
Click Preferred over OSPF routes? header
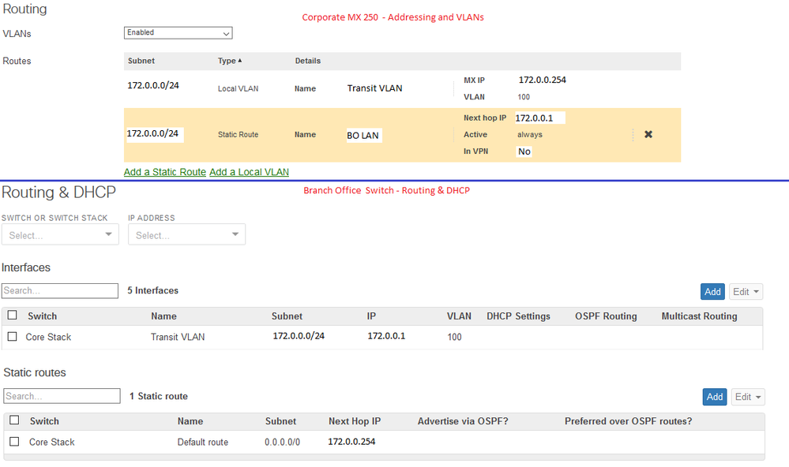(x=629, y=421)
